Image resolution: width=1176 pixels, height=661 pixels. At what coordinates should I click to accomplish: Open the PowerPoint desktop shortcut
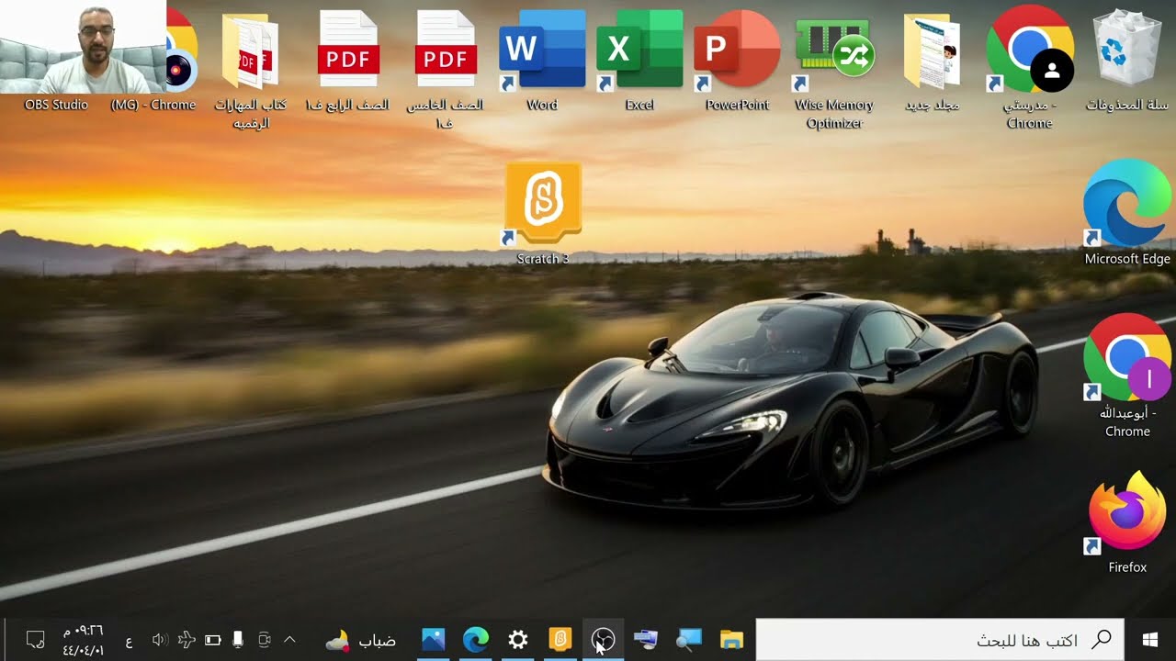point(736,52)
